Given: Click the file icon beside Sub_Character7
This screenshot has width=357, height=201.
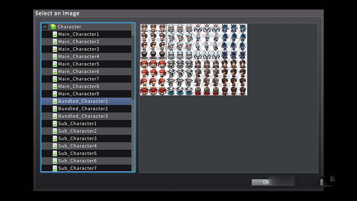Looking at the screenshot, I should 55,168.
